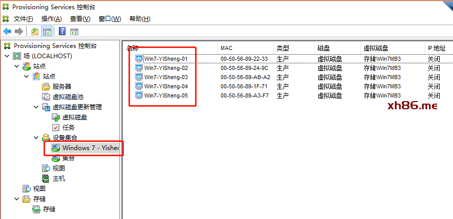This screenshot has height=219, width=453.
Task: Select the 虚拟磁盘池 tree item
Action: point(67,97)
